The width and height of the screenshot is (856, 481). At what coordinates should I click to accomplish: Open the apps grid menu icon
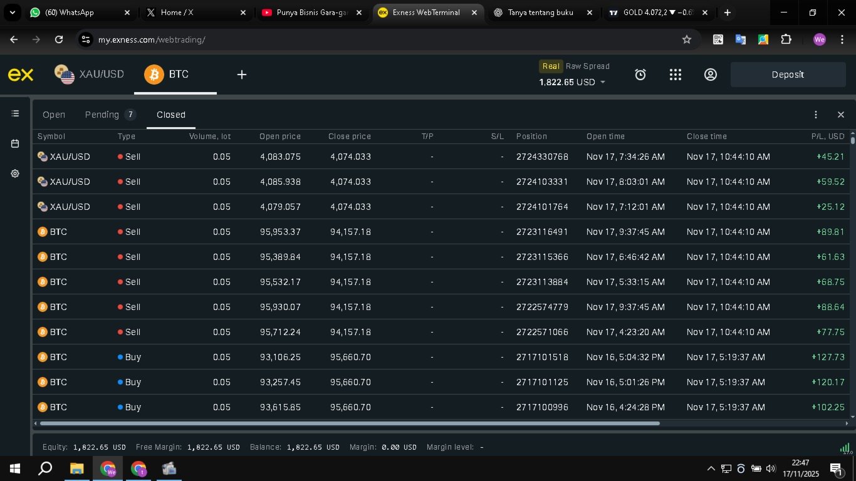point(675,75)
